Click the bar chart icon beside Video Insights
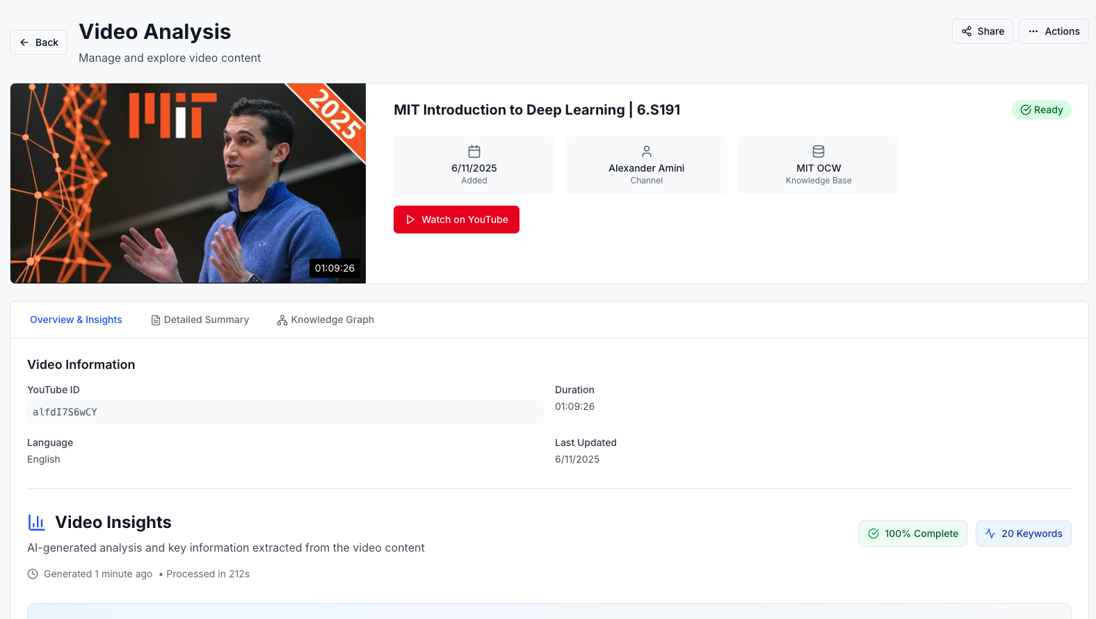The height and width of the screenshot is (619, 1096). [36, 522]
